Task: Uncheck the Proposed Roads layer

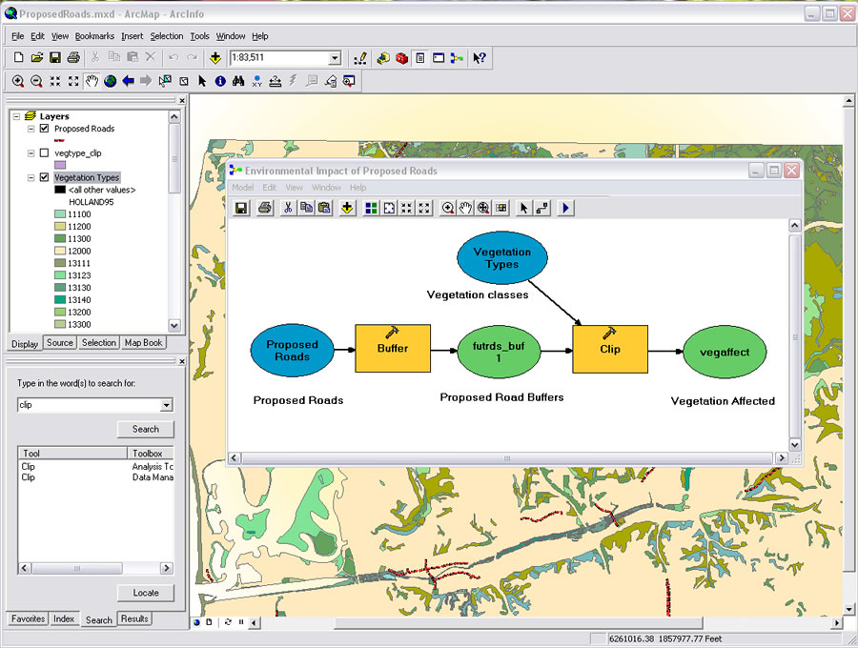Action: coord(44,129)
